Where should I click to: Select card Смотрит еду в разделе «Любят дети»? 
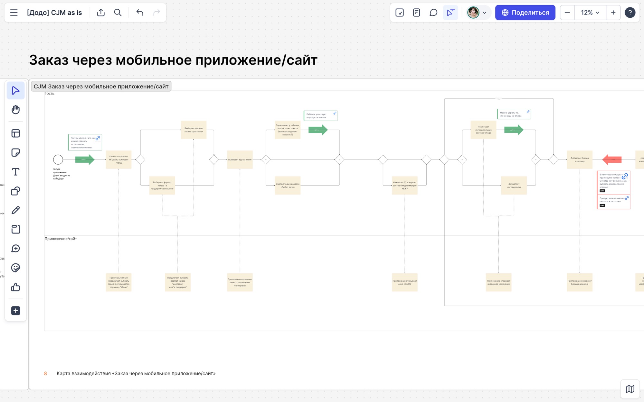point(288,186)
